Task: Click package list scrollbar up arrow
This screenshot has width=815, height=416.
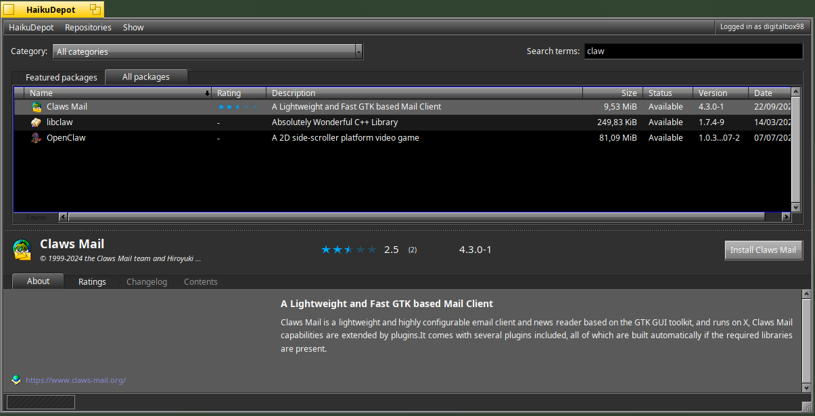Action: 796,92
